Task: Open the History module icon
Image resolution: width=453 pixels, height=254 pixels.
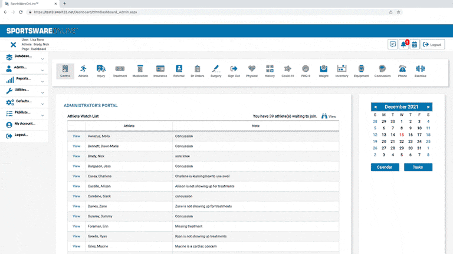Action: coord(270,71)
